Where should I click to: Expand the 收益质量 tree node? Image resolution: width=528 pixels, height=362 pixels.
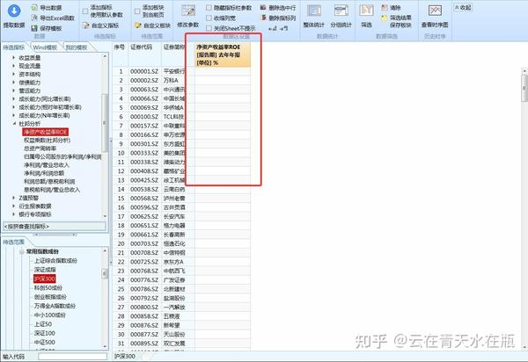click(14, 57)
